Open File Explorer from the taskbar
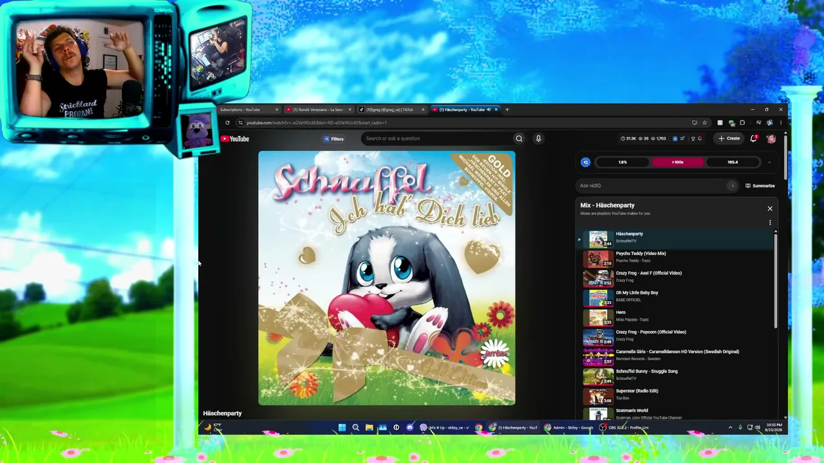 [369, 428]
